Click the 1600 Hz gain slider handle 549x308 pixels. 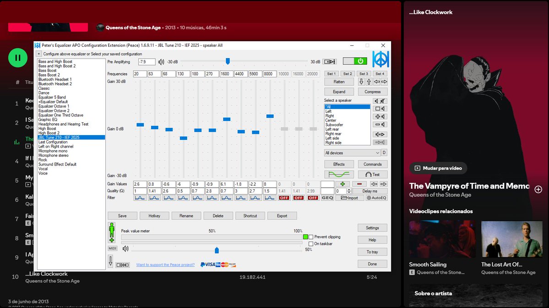[x=227, y=120]
